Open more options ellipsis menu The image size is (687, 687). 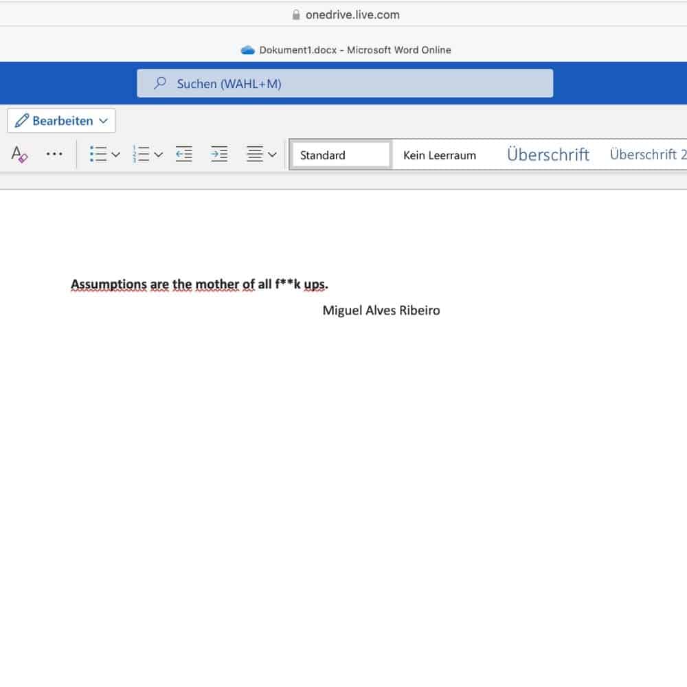tap(54, 154)
